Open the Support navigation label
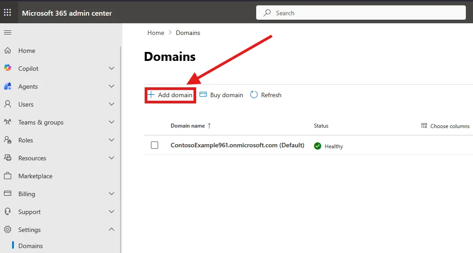Image resolution: width=473 pixels, height=253 pixels. [29, 212]
